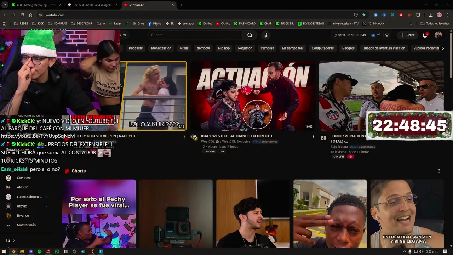Open the browser extensions puzzle icon
The image size is (453, 255).
pos(418,15)
